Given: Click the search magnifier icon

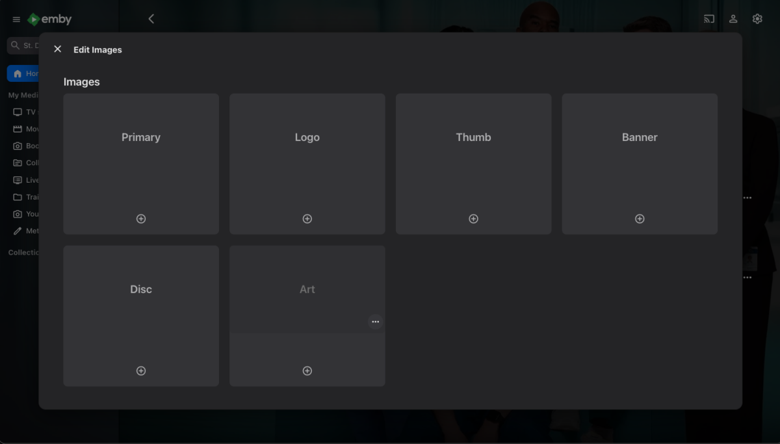Looking at the screenshot, I should pos(15,46).
